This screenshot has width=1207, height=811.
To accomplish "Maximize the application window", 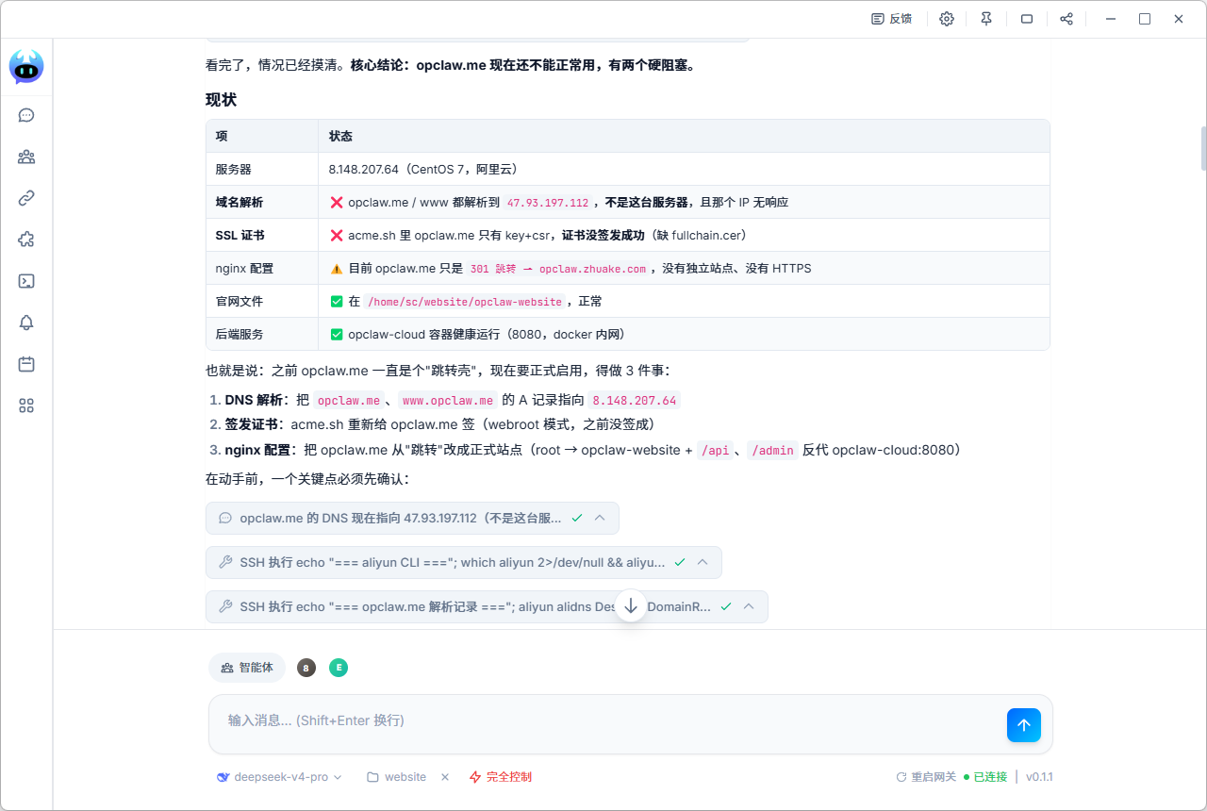I will click(x=1145, y=19).
